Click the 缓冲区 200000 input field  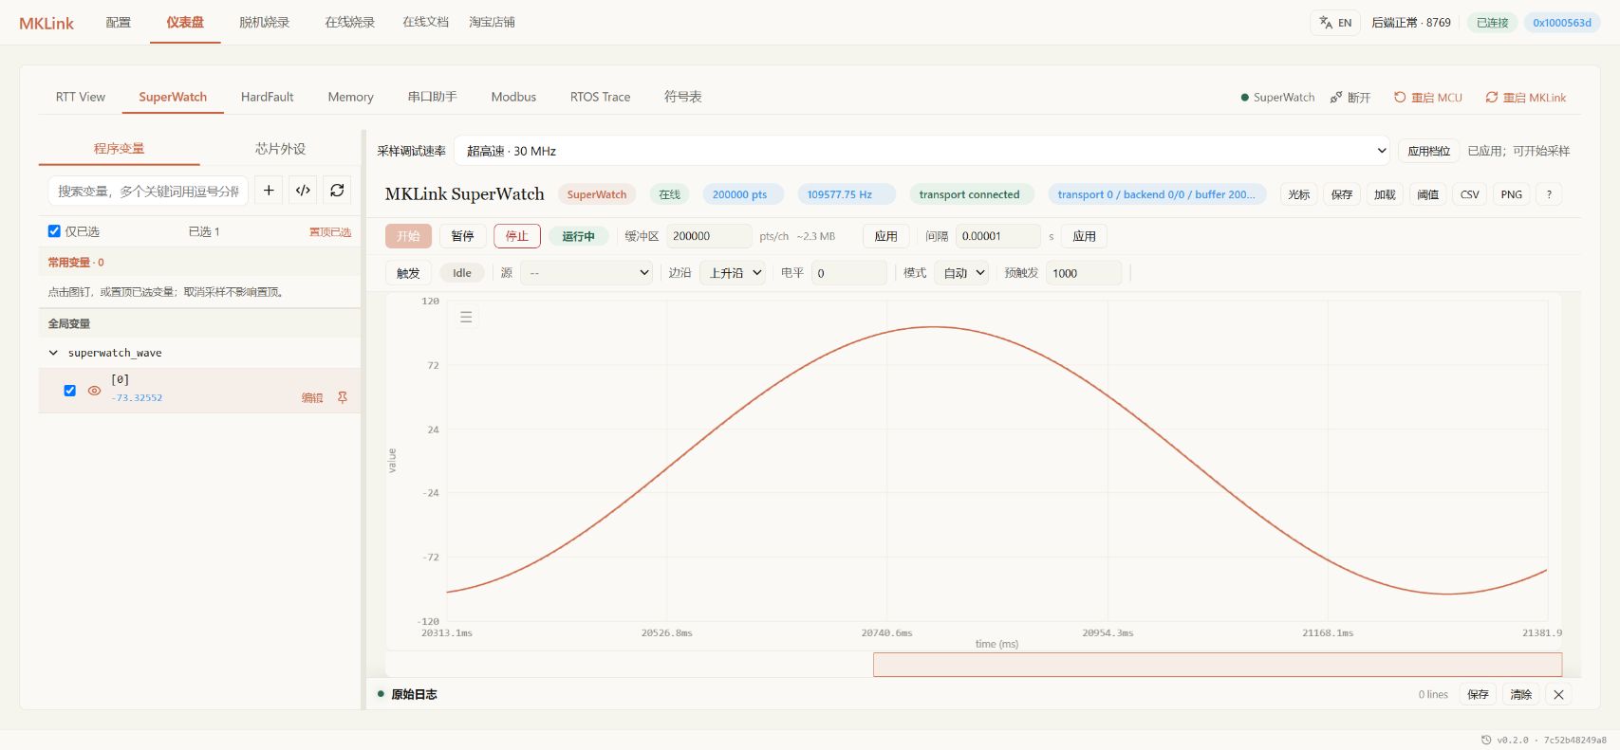click(709, 236)
